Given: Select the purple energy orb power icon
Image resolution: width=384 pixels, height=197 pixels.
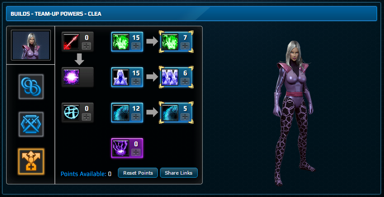Looking at the screenshot, I should [x=71, y=77].
